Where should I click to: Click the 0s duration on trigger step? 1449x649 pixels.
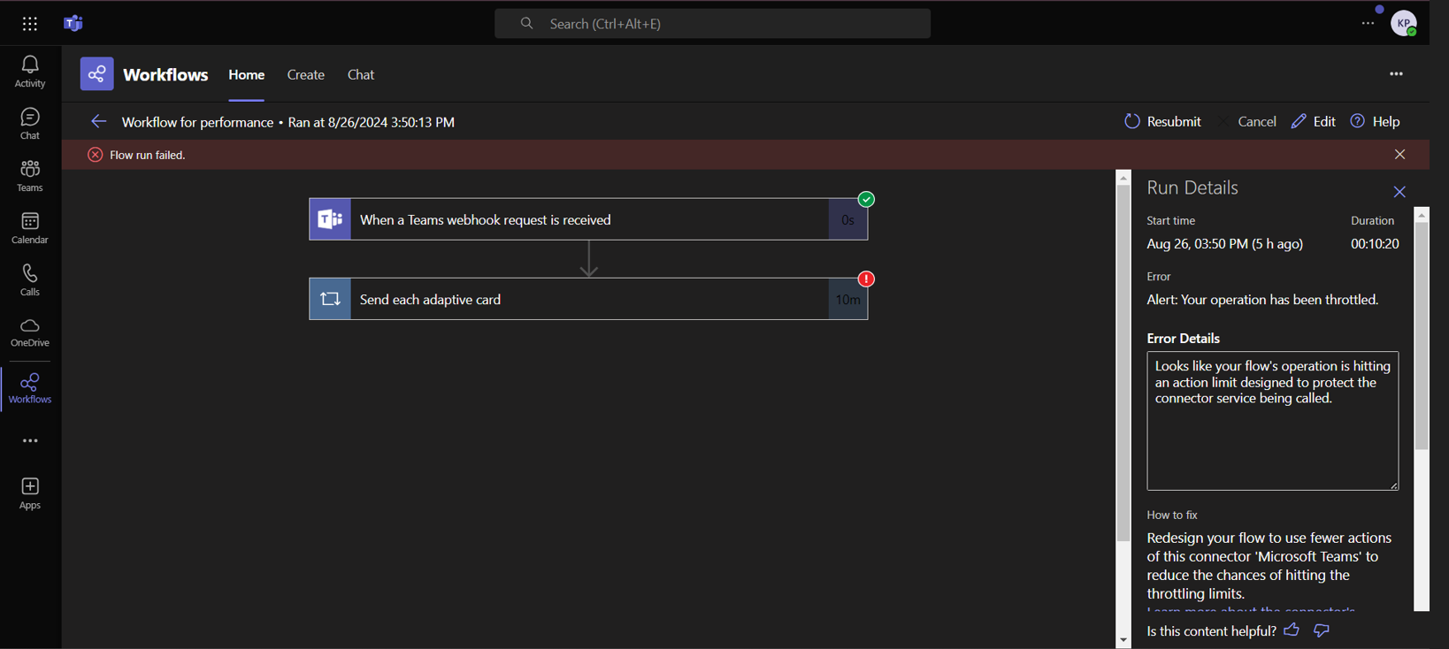tap(847, 220)
